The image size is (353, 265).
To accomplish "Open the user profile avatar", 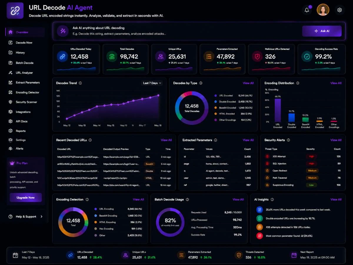I will tap(323, 10).
